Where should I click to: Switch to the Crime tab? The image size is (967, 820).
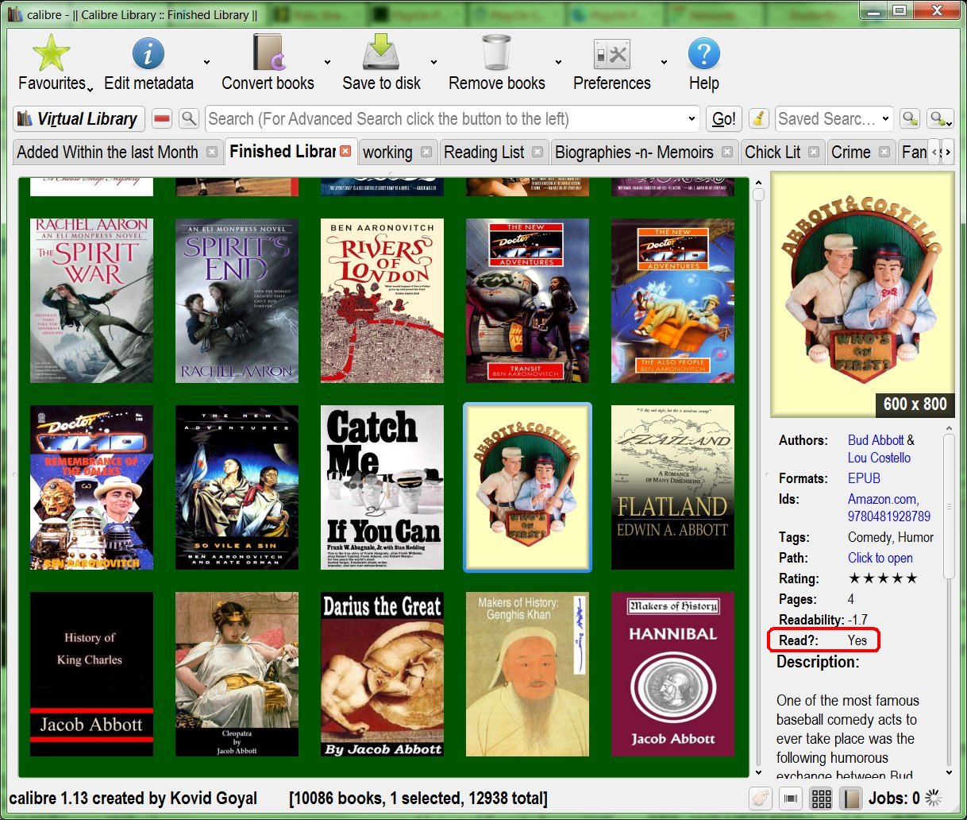850,152
